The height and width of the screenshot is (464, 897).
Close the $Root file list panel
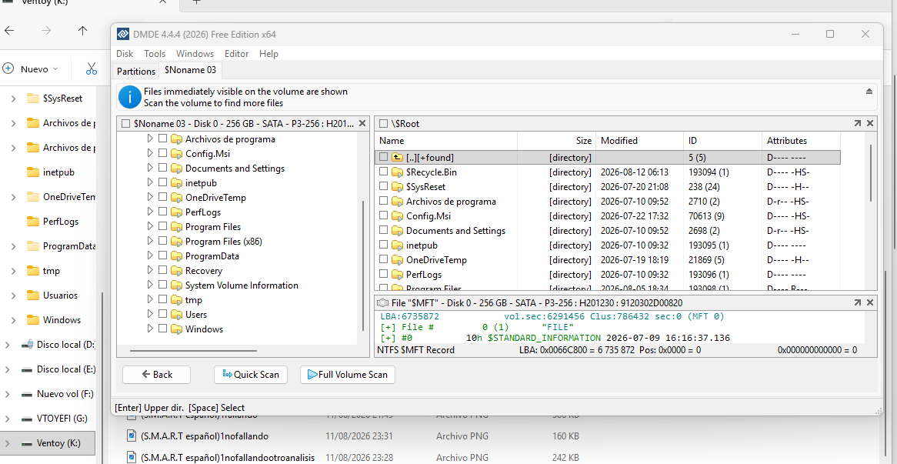(x=870, y=124)
